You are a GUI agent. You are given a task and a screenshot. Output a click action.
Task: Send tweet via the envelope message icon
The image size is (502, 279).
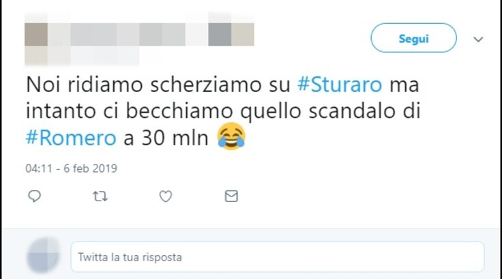tap(231, 196)
